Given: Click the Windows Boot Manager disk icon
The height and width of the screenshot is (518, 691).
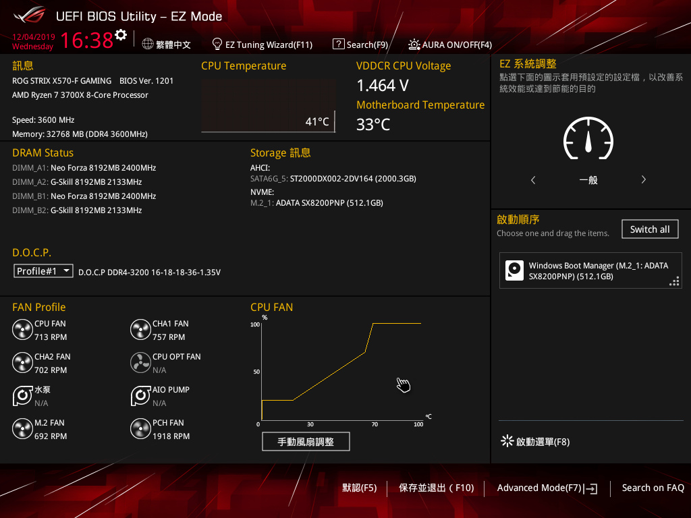Looking at the screenshot, I should (514, 270).
